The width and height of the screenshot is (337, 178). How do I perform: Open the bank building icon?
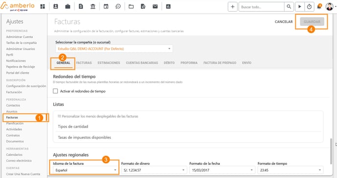93,7
